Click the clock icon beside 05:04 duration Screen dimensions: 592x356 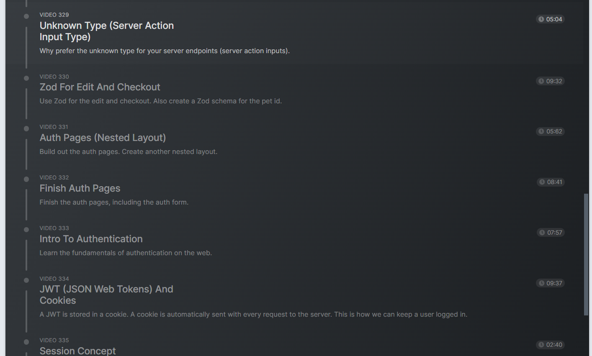click(541, 19)
